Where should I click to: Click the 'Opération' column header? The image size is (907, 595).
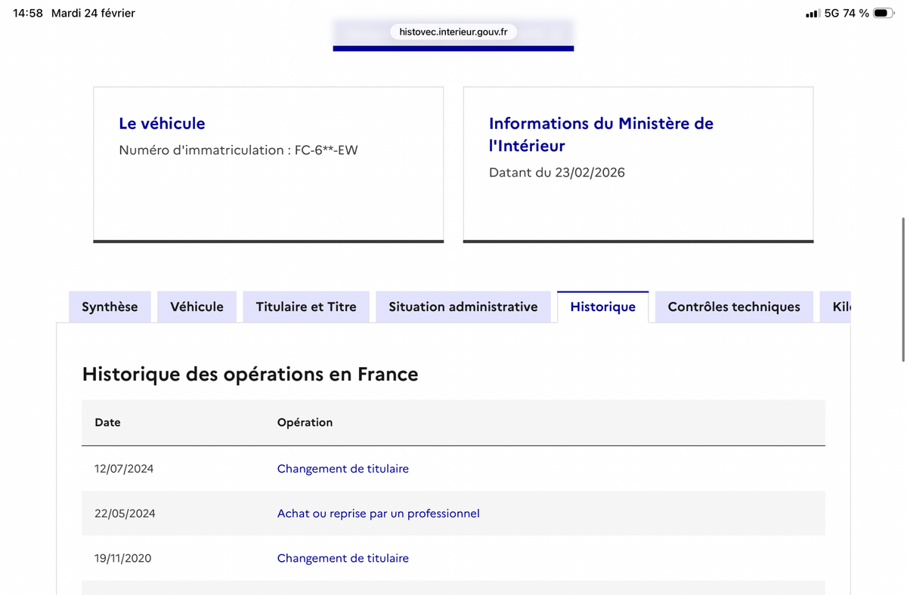305,422
